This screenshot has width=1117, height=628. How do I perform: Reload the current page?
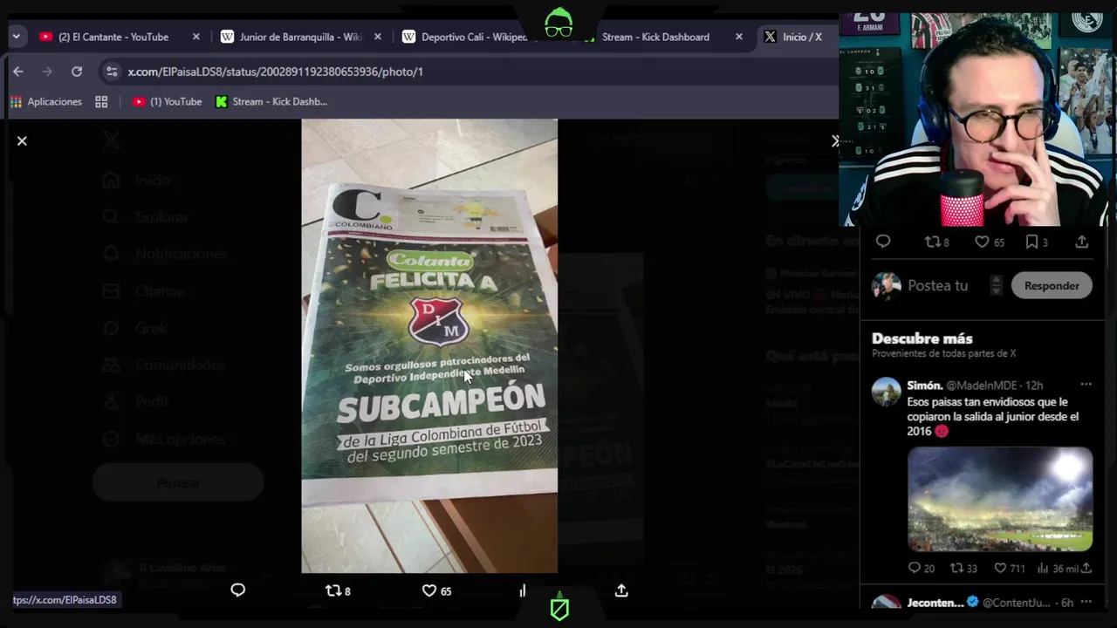tap(77, 72)
